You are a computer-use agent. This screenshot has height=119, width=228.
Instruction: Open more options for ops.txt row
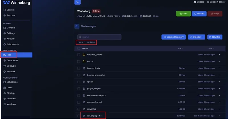tap(219, 82)
